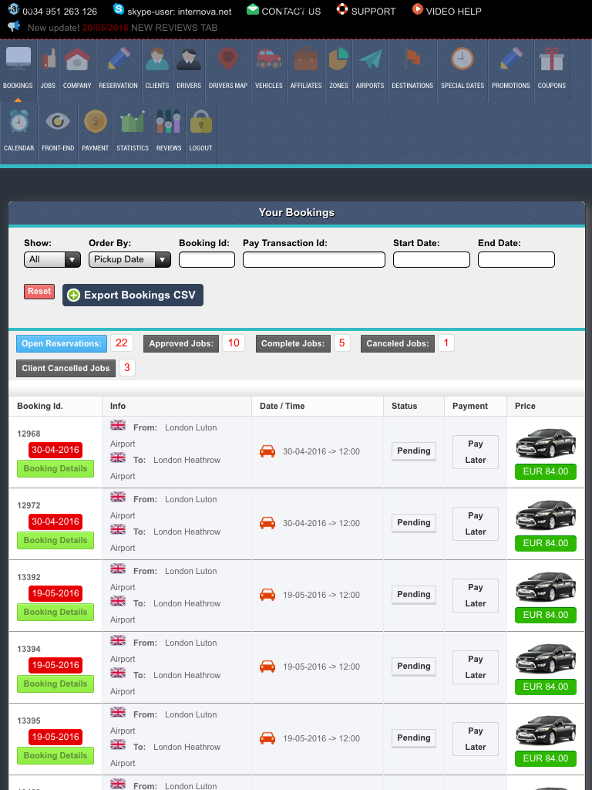The height and width of the screenshot is (790, 592).
Task: Click the orange car icon in booking 13392 row
Action: [267, 595]
